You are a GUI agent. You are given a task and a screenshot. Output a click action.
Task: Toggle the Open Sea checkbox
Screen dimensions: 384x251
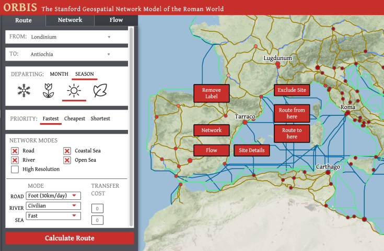(67, 160)
